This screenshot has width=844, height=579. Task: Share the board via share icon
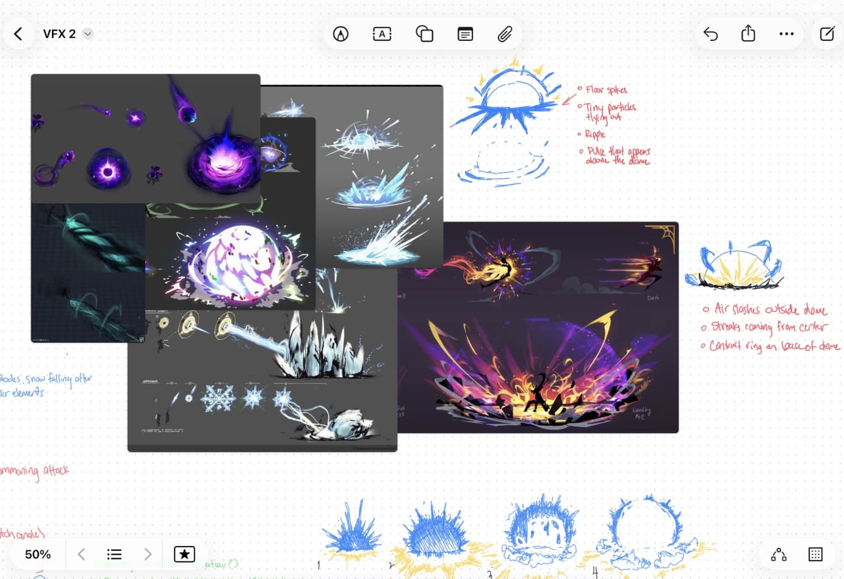click(x=748, y=34)
